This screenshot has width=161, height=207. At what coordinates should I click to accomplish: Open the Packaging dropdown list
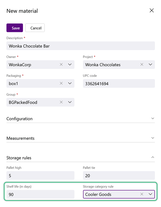point(70,83)
